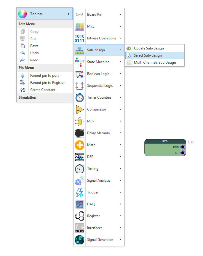Expand the Signal Generator submenu arrow

coord(120,240)
